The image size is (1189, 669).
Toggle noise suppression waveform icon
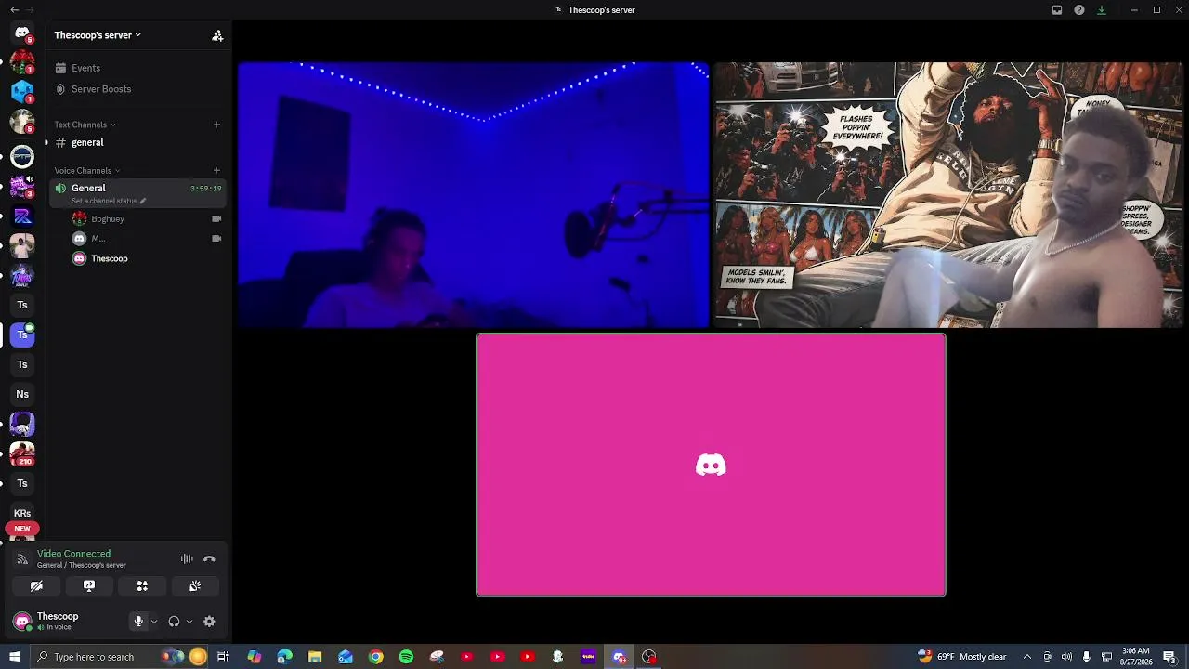coord(187,558)
